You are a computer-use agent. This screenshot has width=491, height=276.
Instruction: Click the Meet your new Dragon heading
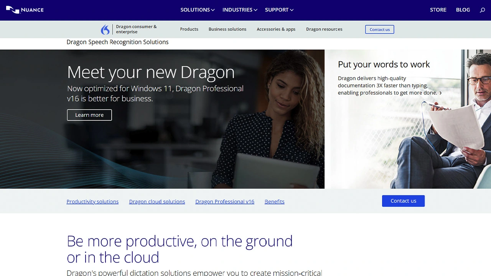pos(151,72)
